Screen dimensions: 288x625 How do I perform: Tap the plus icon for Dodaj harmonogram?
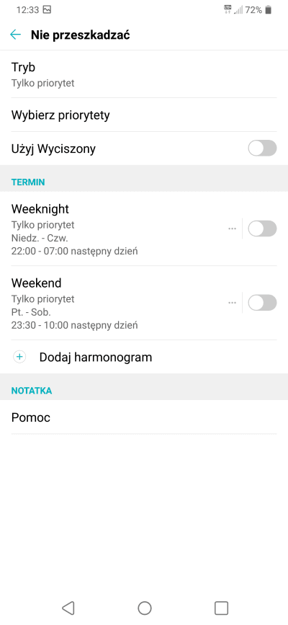pos(19,357)
